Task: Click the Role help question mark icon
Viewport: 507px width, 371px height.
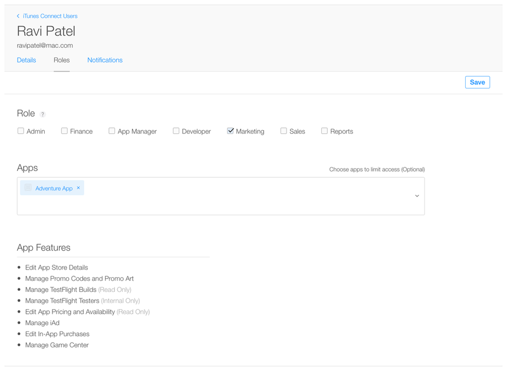Action: tap(42, 114)
